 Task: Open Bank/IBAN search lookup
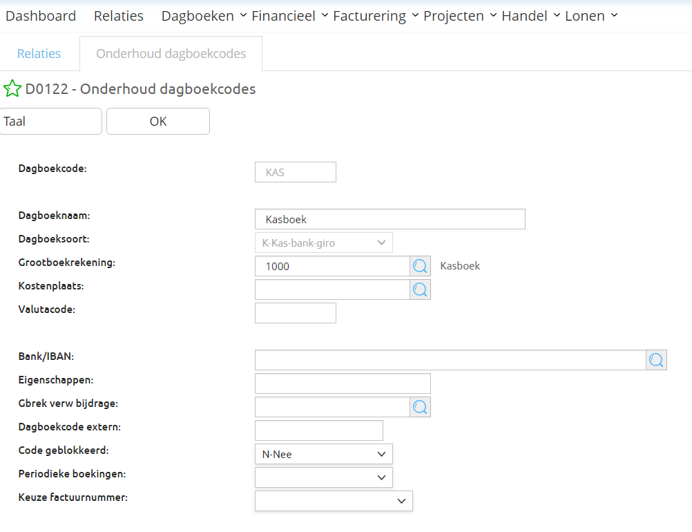click(x=656, y=360)
